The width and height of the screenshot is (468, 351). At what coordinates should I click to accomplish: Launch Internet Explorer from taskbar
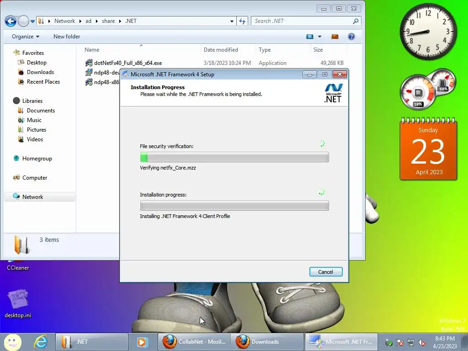(x=41, y=342)
